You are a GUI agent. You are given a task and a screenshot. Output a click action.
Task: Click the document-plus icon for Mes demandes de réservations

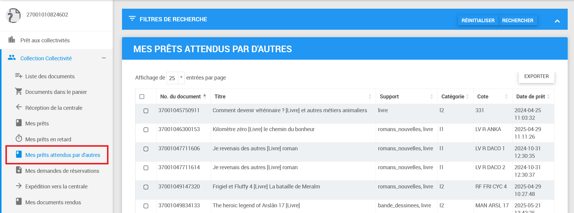point(19,170)
